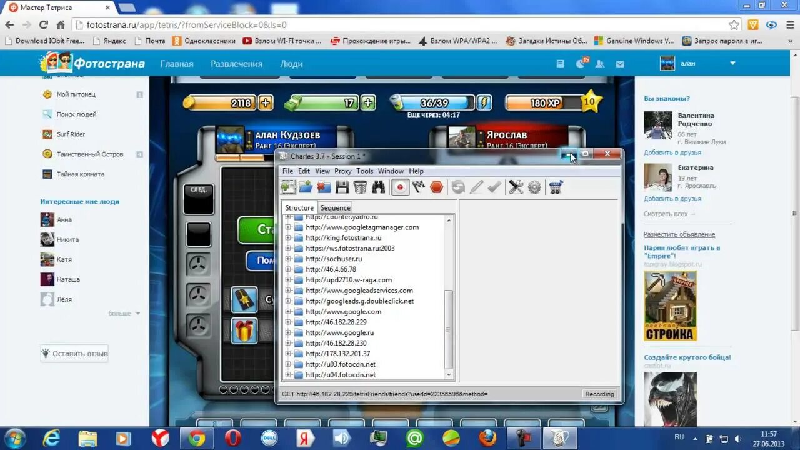Expand the http://www.google.ru node
800x450 pixels.
coord(288,332)
